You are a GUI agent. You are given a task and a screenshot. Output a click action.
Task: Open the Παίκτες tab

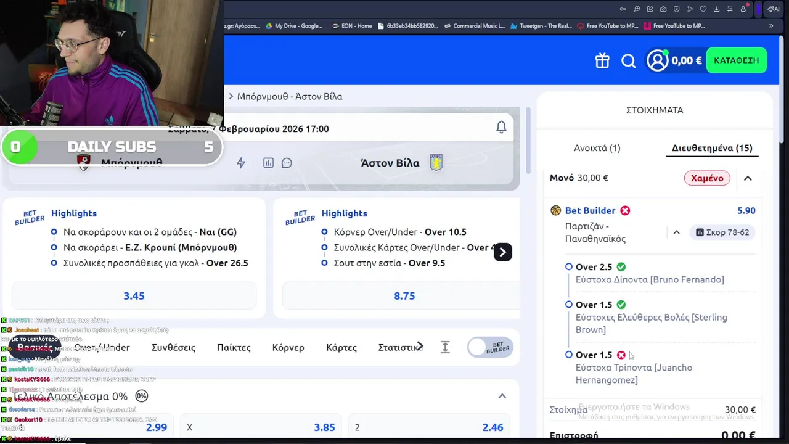(234, 347)
